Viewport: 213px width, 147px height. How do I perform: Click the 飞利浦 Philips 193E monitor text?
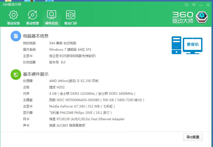pyautogui.click(x=80, y=113)
